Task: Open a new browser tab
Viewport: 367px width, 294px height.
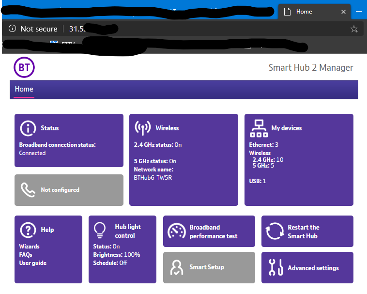Action: 359,12
